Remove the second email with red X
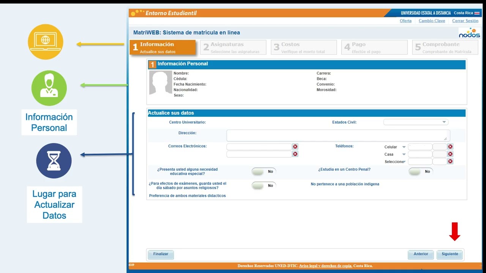The image size is (486, 273). (x=295, y=154)
